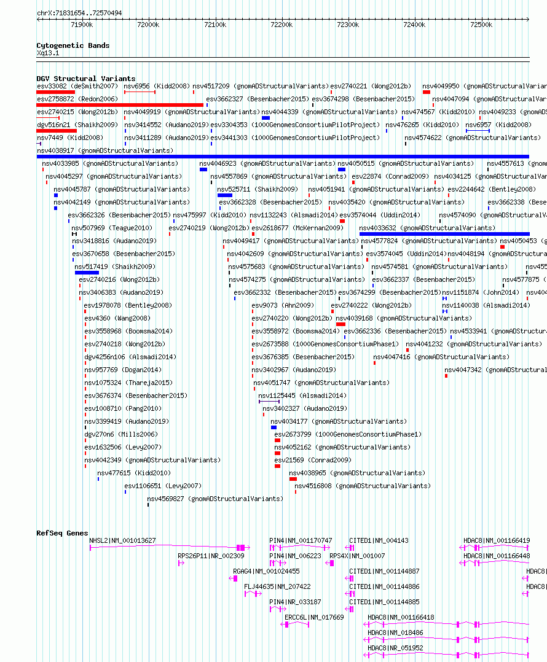Select the CITED1|NM_001144885 transcript label
Screen dimensions: 547x662
tap(384, 602)
